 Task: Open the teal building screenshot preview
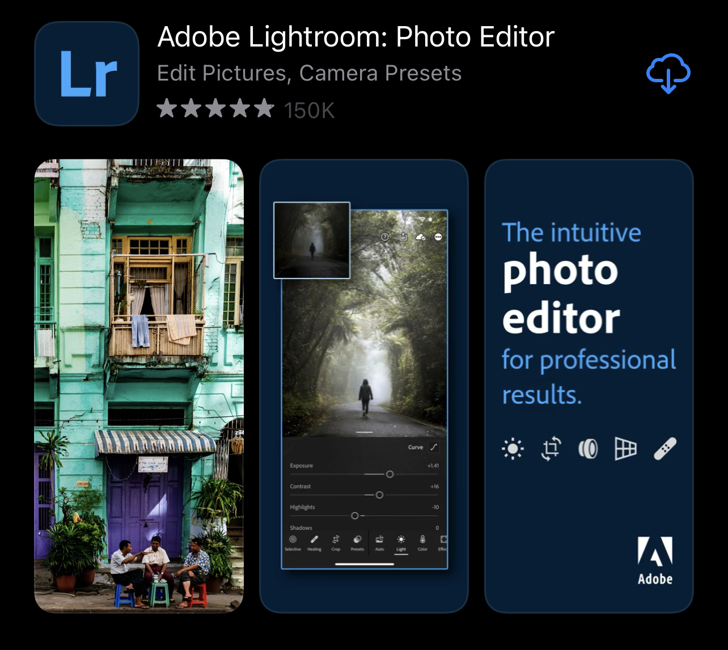click(139, 386)
